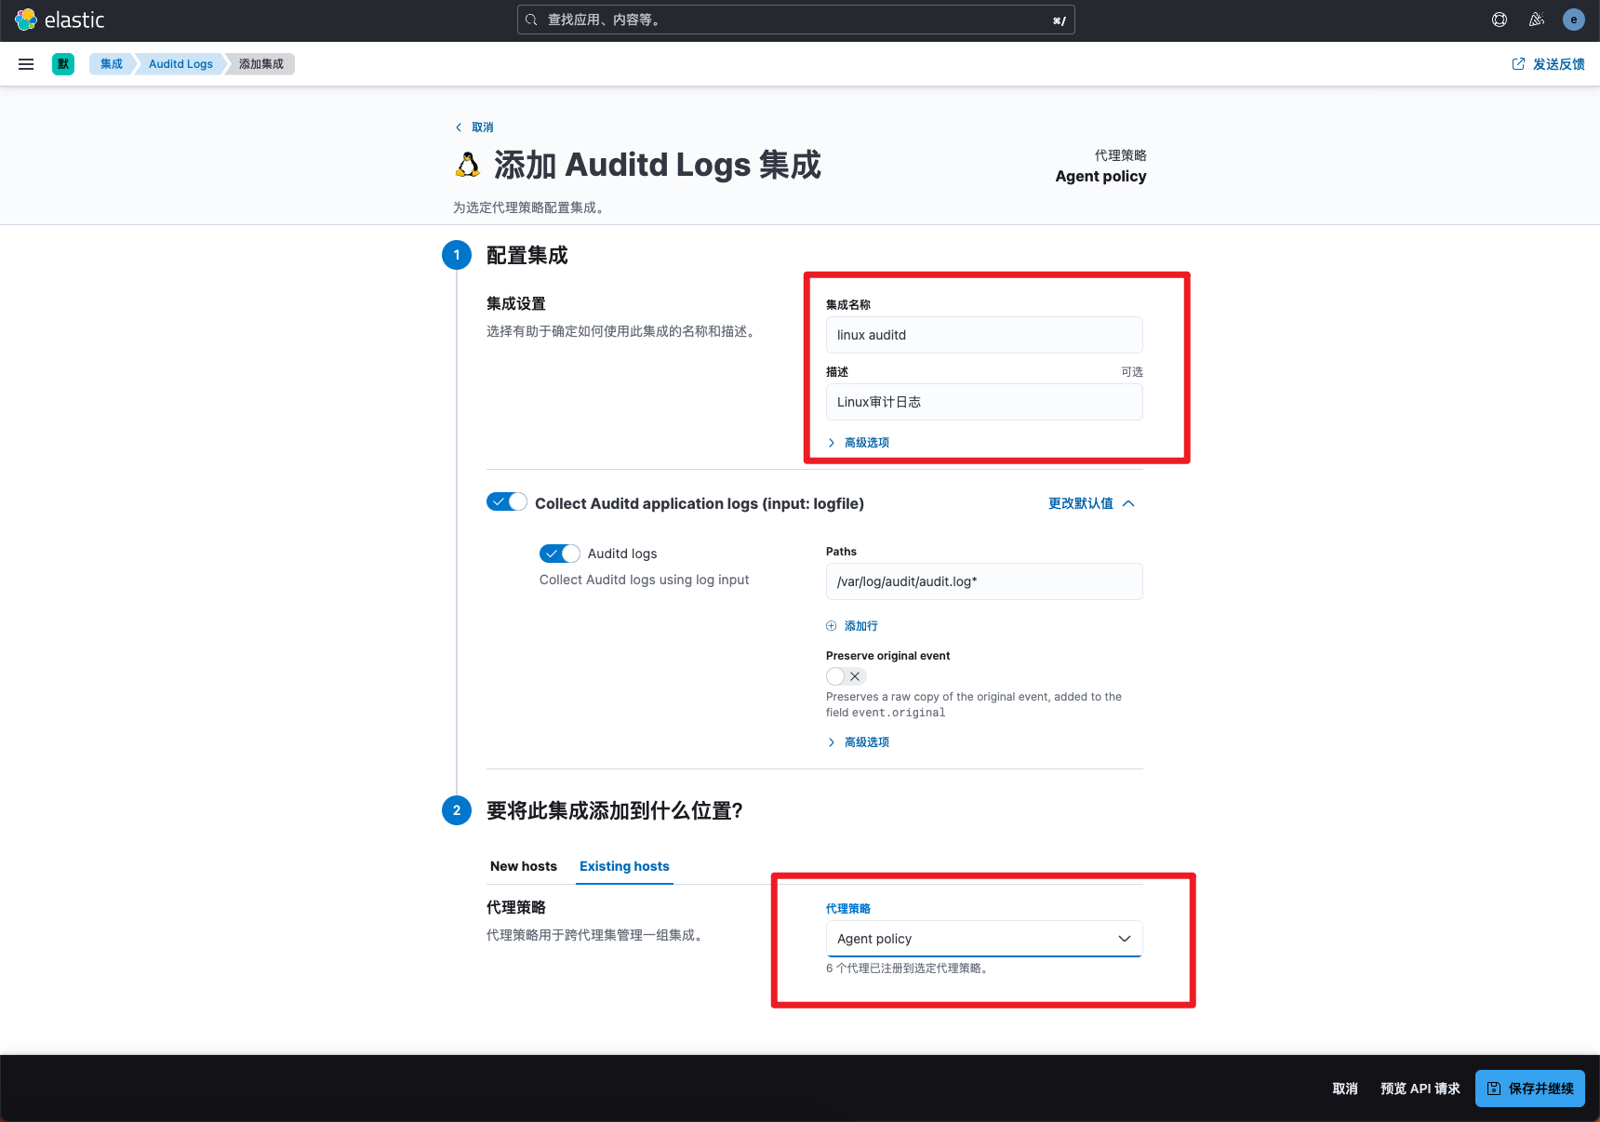
Task: Click the top search bar
Action: tap(796, 20)
